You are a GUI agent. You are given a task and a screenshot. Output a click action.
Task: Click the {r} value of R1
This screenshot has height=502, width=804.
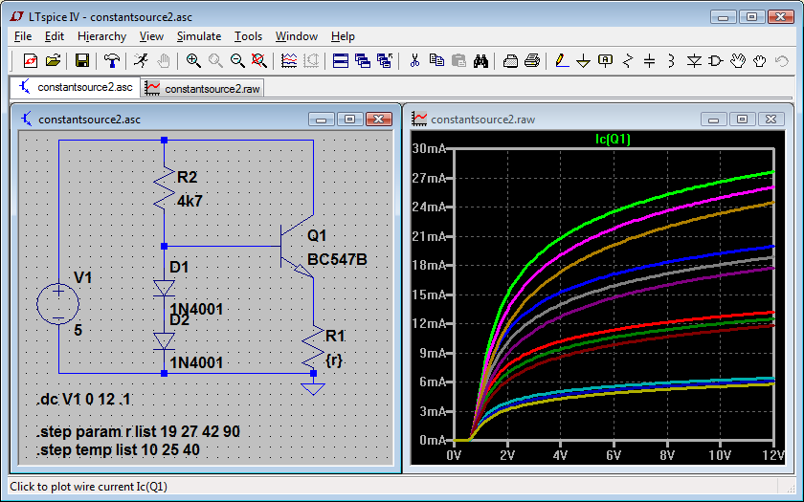click(334, 360)
